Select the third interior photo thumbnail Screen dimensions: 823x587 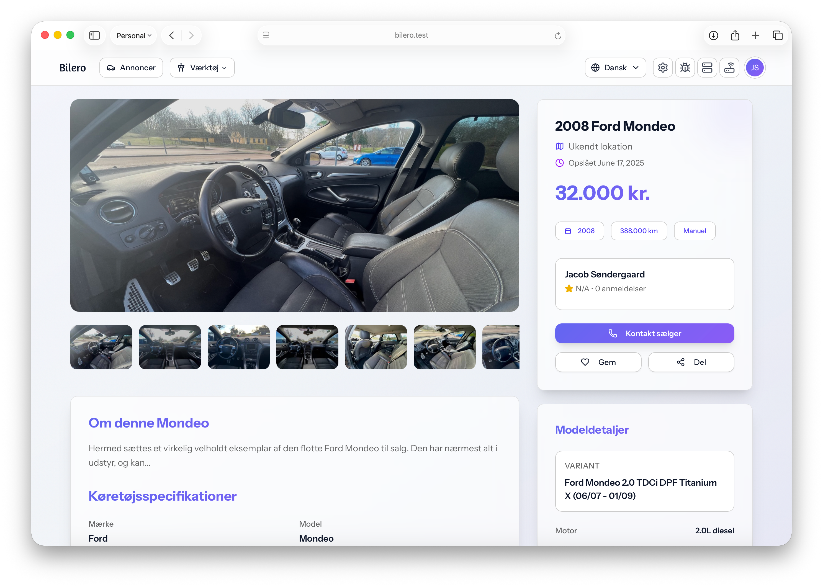pos(238,347)
